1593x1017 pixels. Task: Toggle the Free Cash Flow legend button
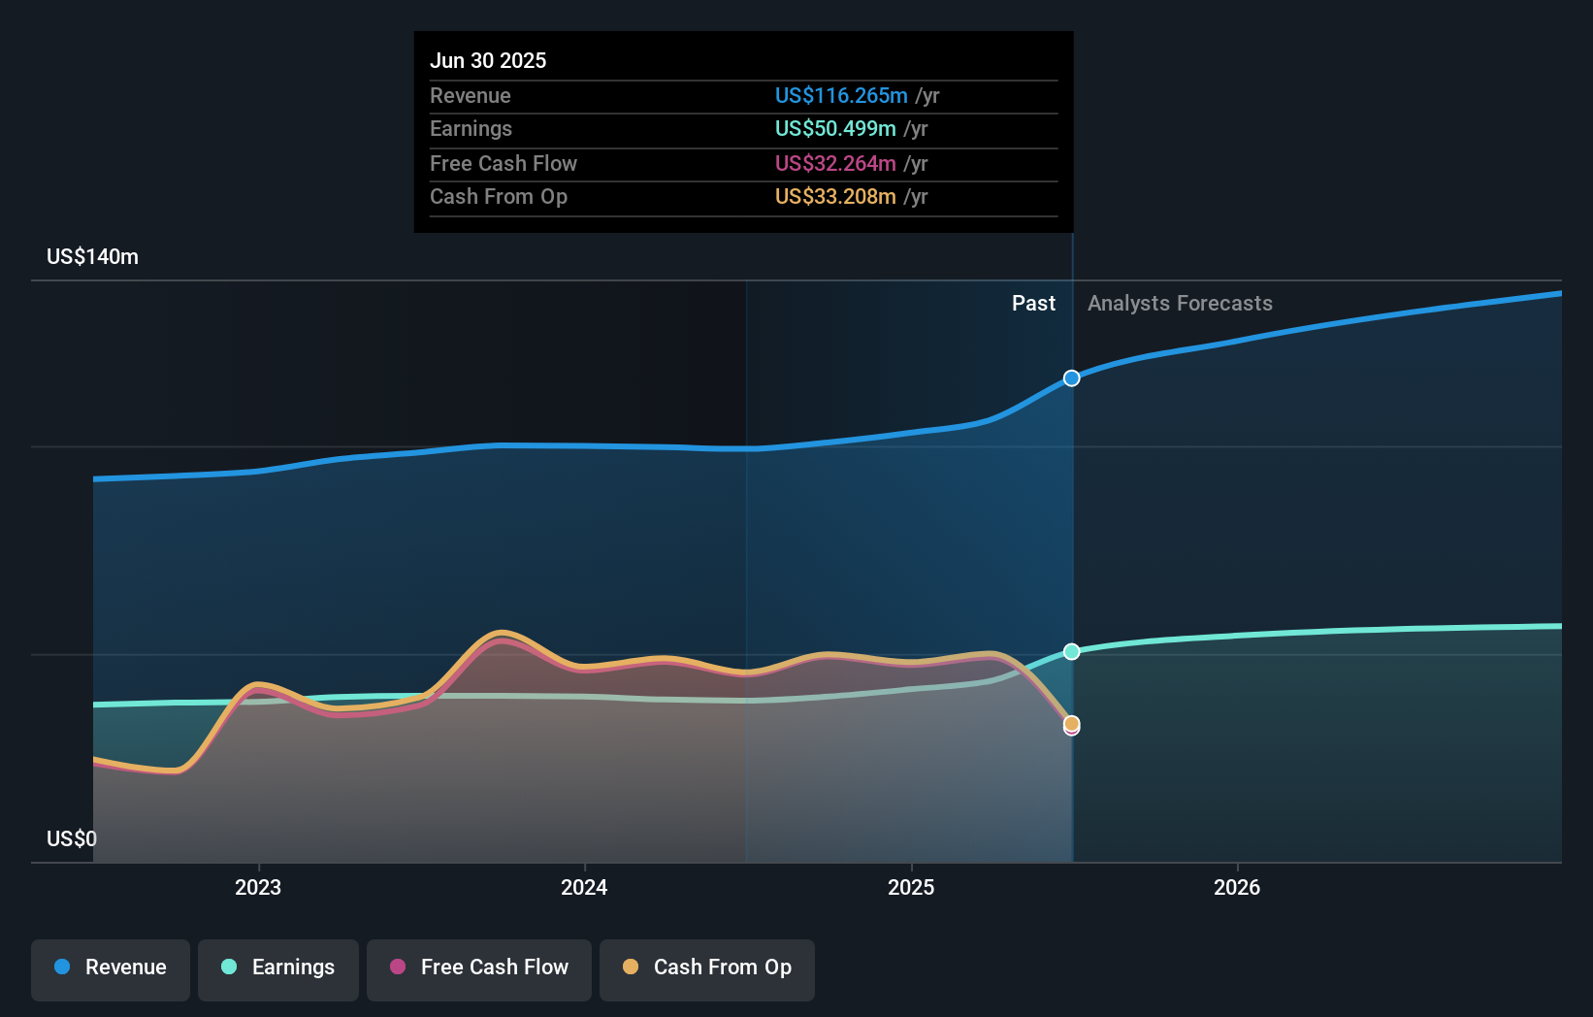tap(479, 969)
